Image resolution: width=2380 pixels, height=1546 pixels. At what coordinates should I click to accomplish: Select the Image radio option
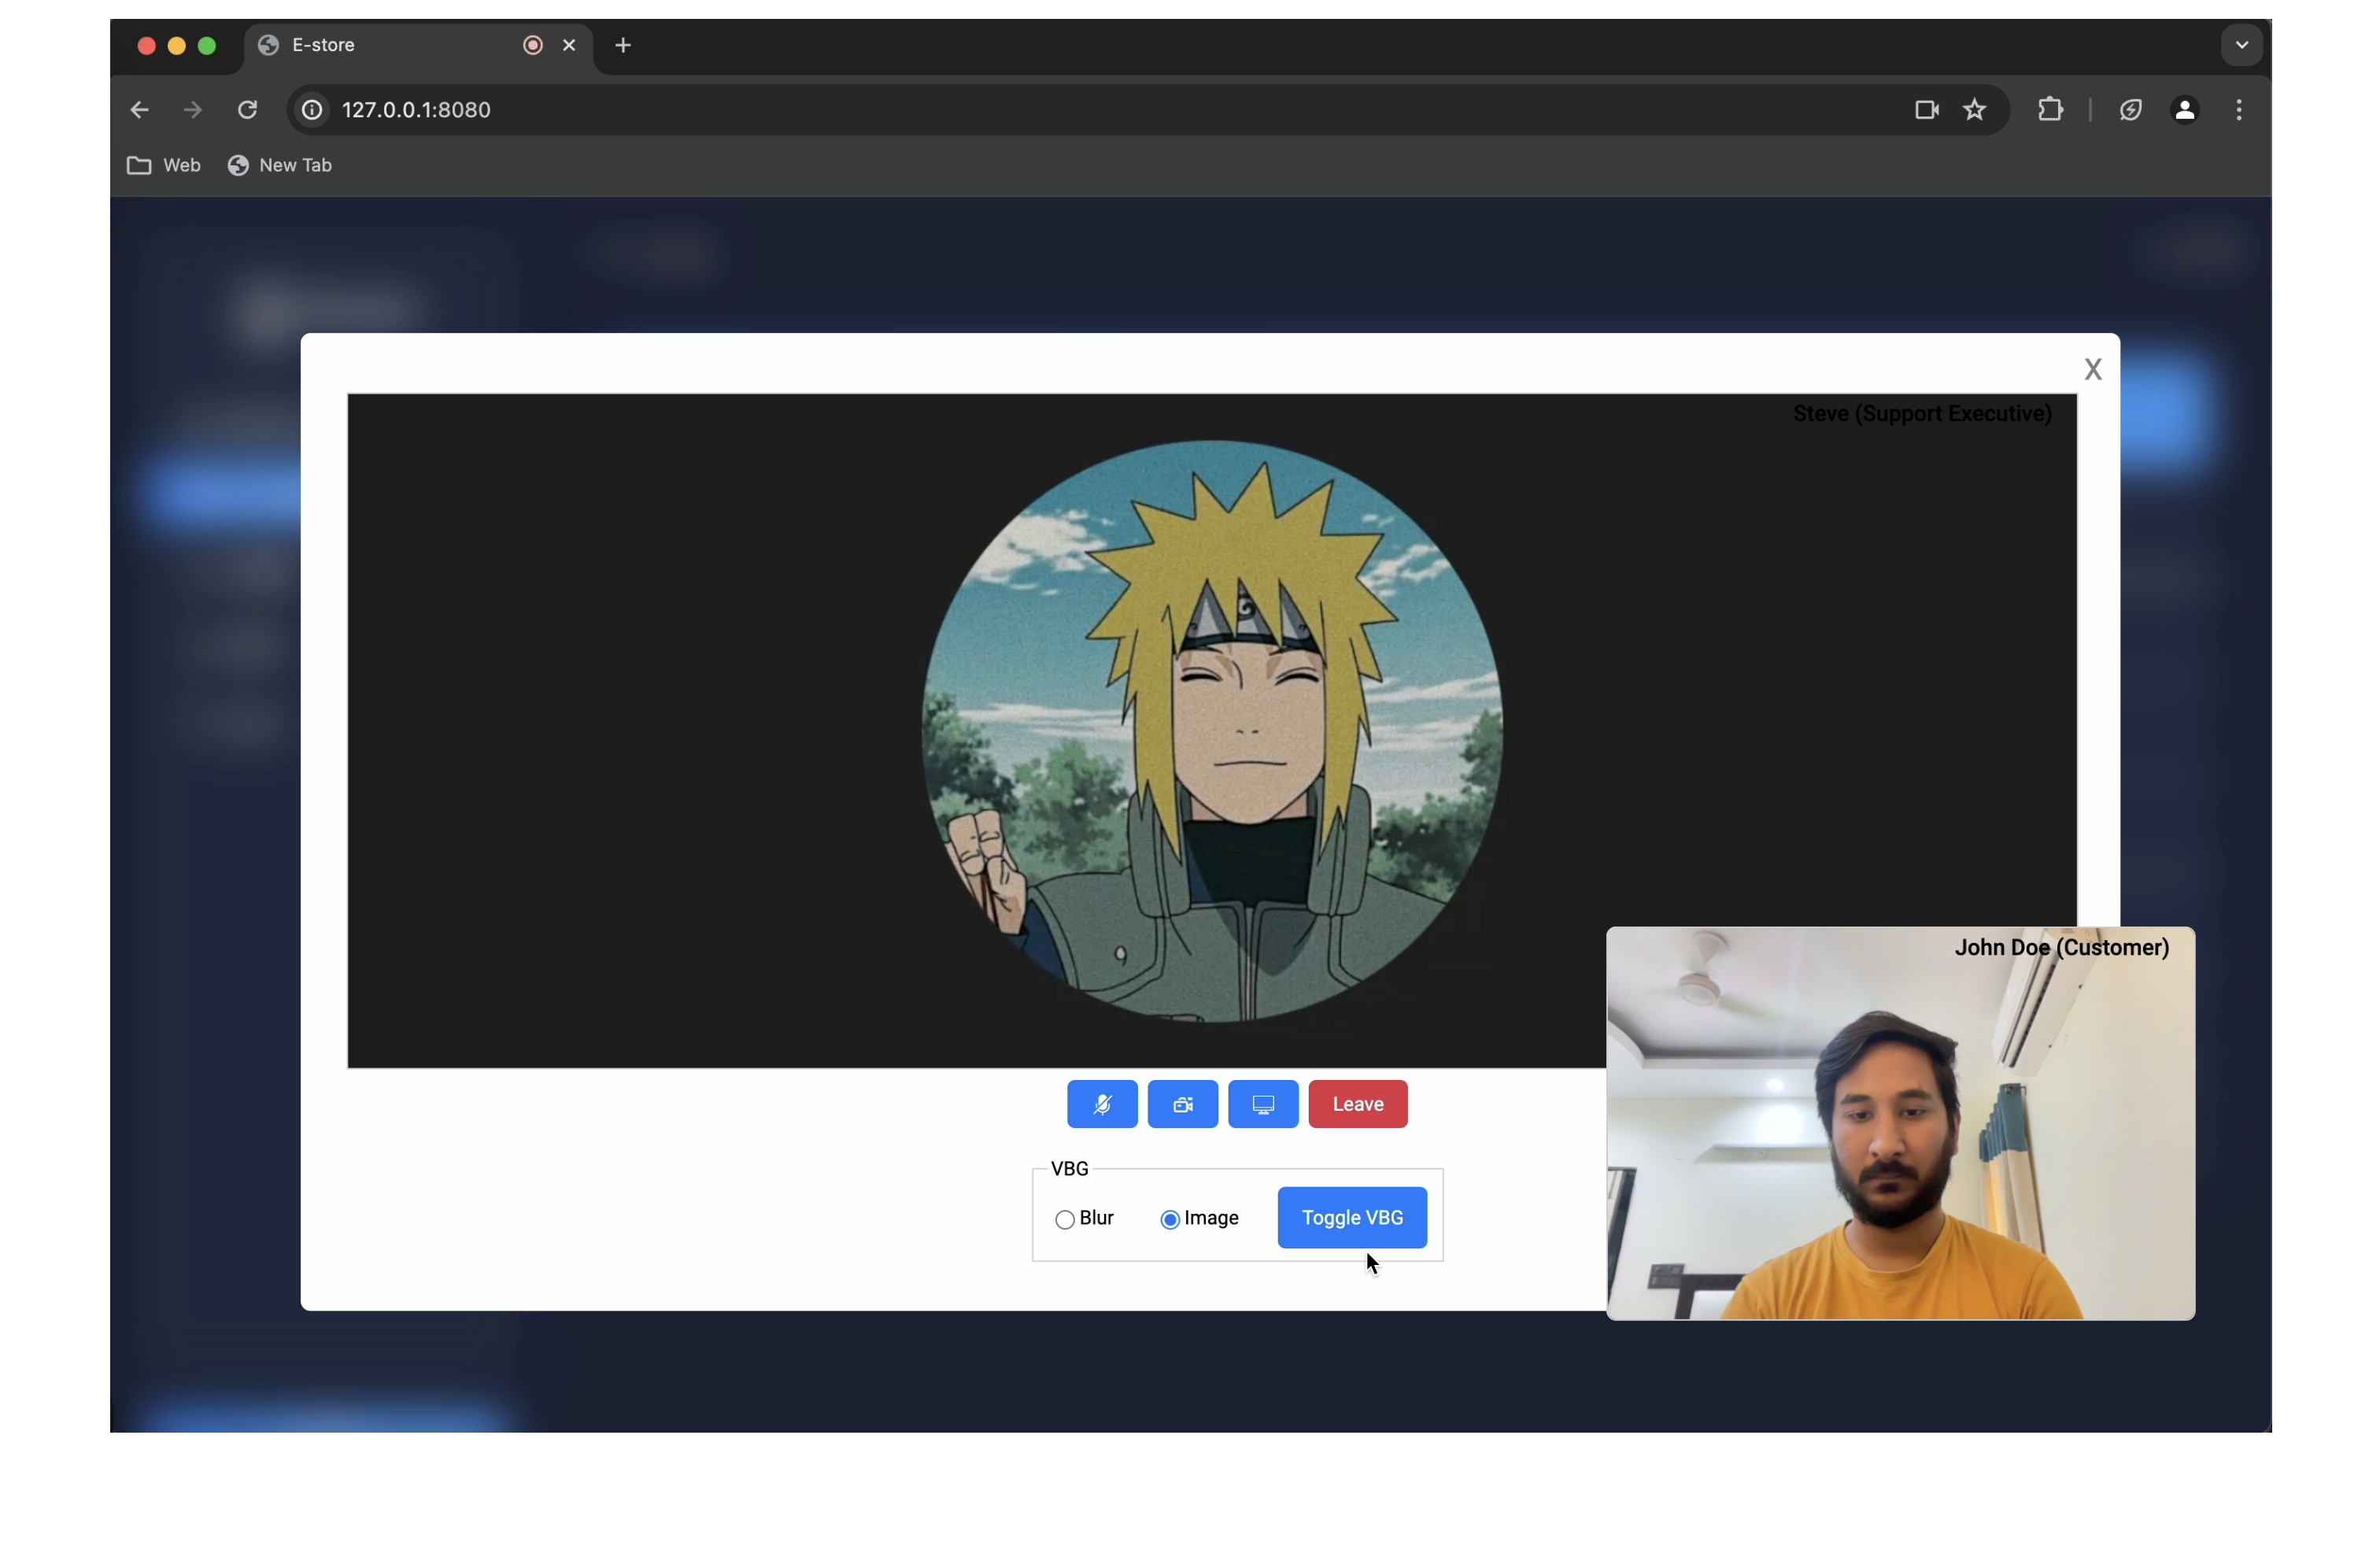point(1169,1219)
